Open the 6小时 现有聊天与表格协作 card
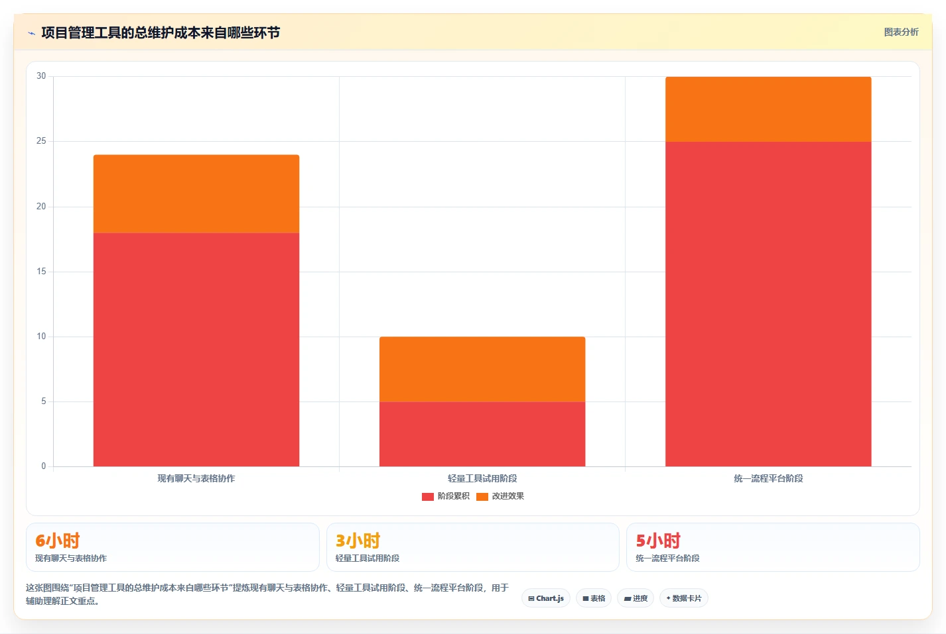This screenshot has width=946, height=634. click(x=172, y=547)
